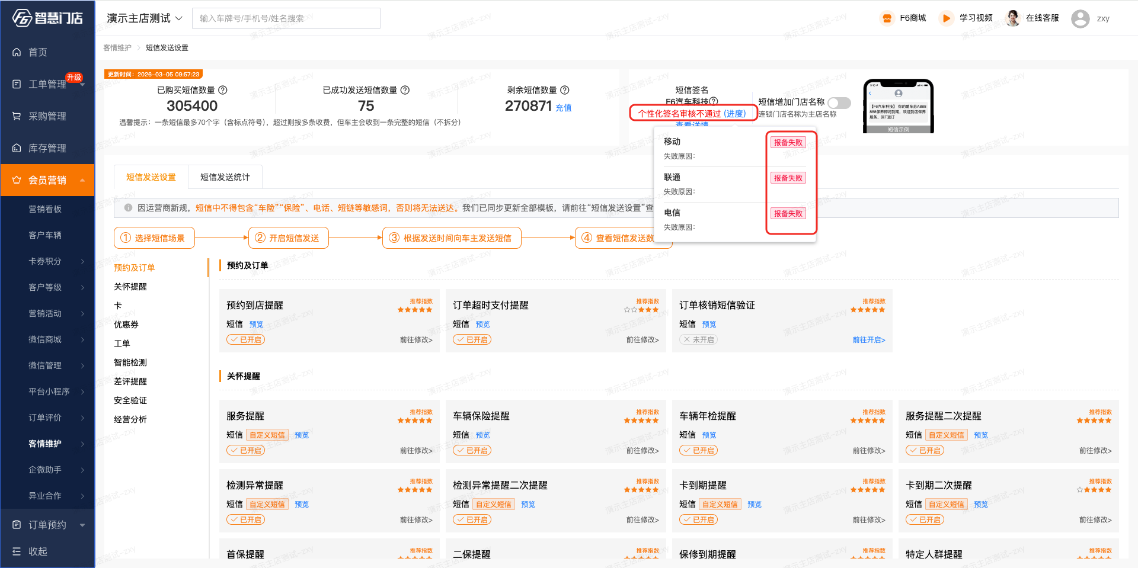The image size is (1138, 568).
Task: Click the 充值 recharge link
Action: pyautogui.click(x=563, y=108)
